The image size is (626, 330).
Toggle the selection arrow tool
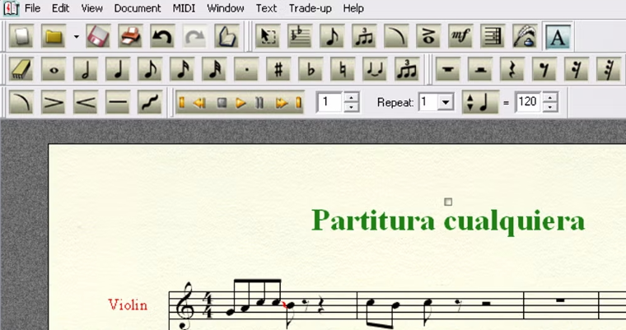pos(268,37)
